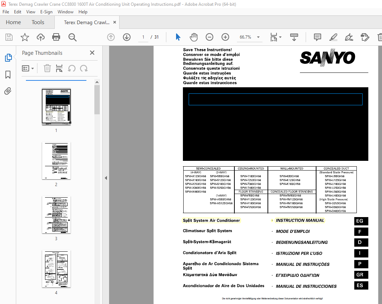Select page 4 thumbnail
The image size is (382, 304).
point(56,269)
